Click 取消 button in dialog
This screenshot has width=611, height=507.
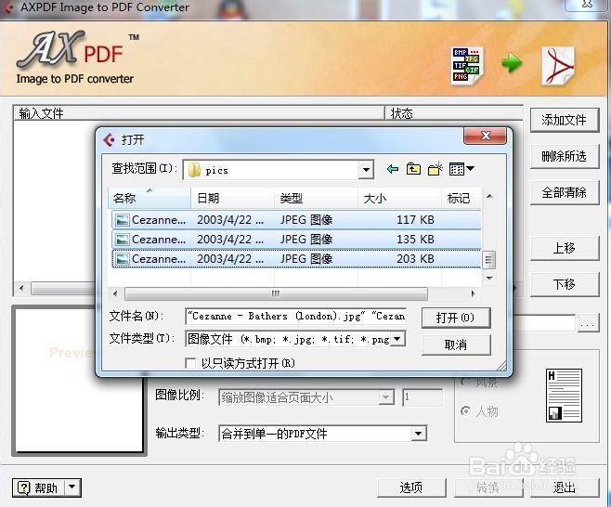click(x=456, y=344)
